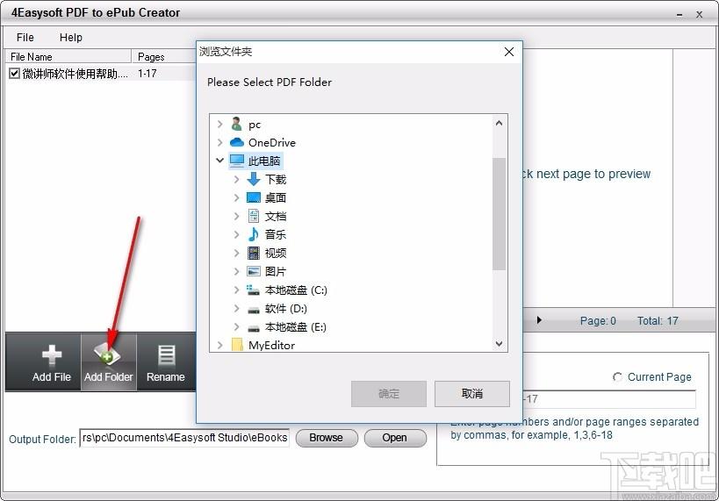
Task: Select the 文档 documents icon
Action: (x=254, y=216)
